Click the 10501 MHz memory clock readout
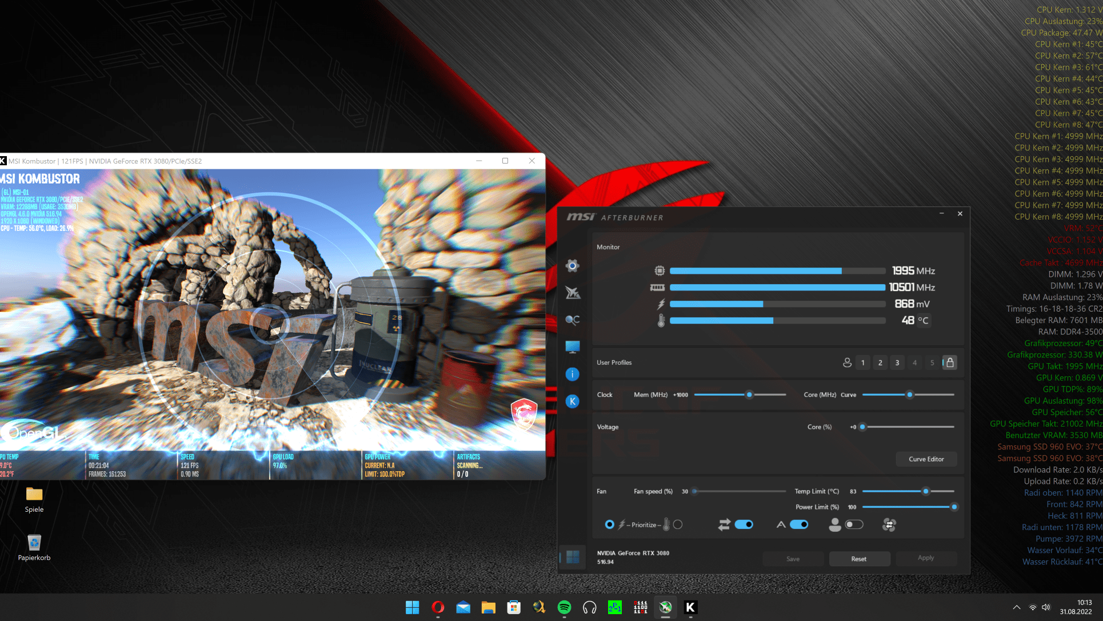Screen dimensions: 1103x621 click(x=912, y=287)
